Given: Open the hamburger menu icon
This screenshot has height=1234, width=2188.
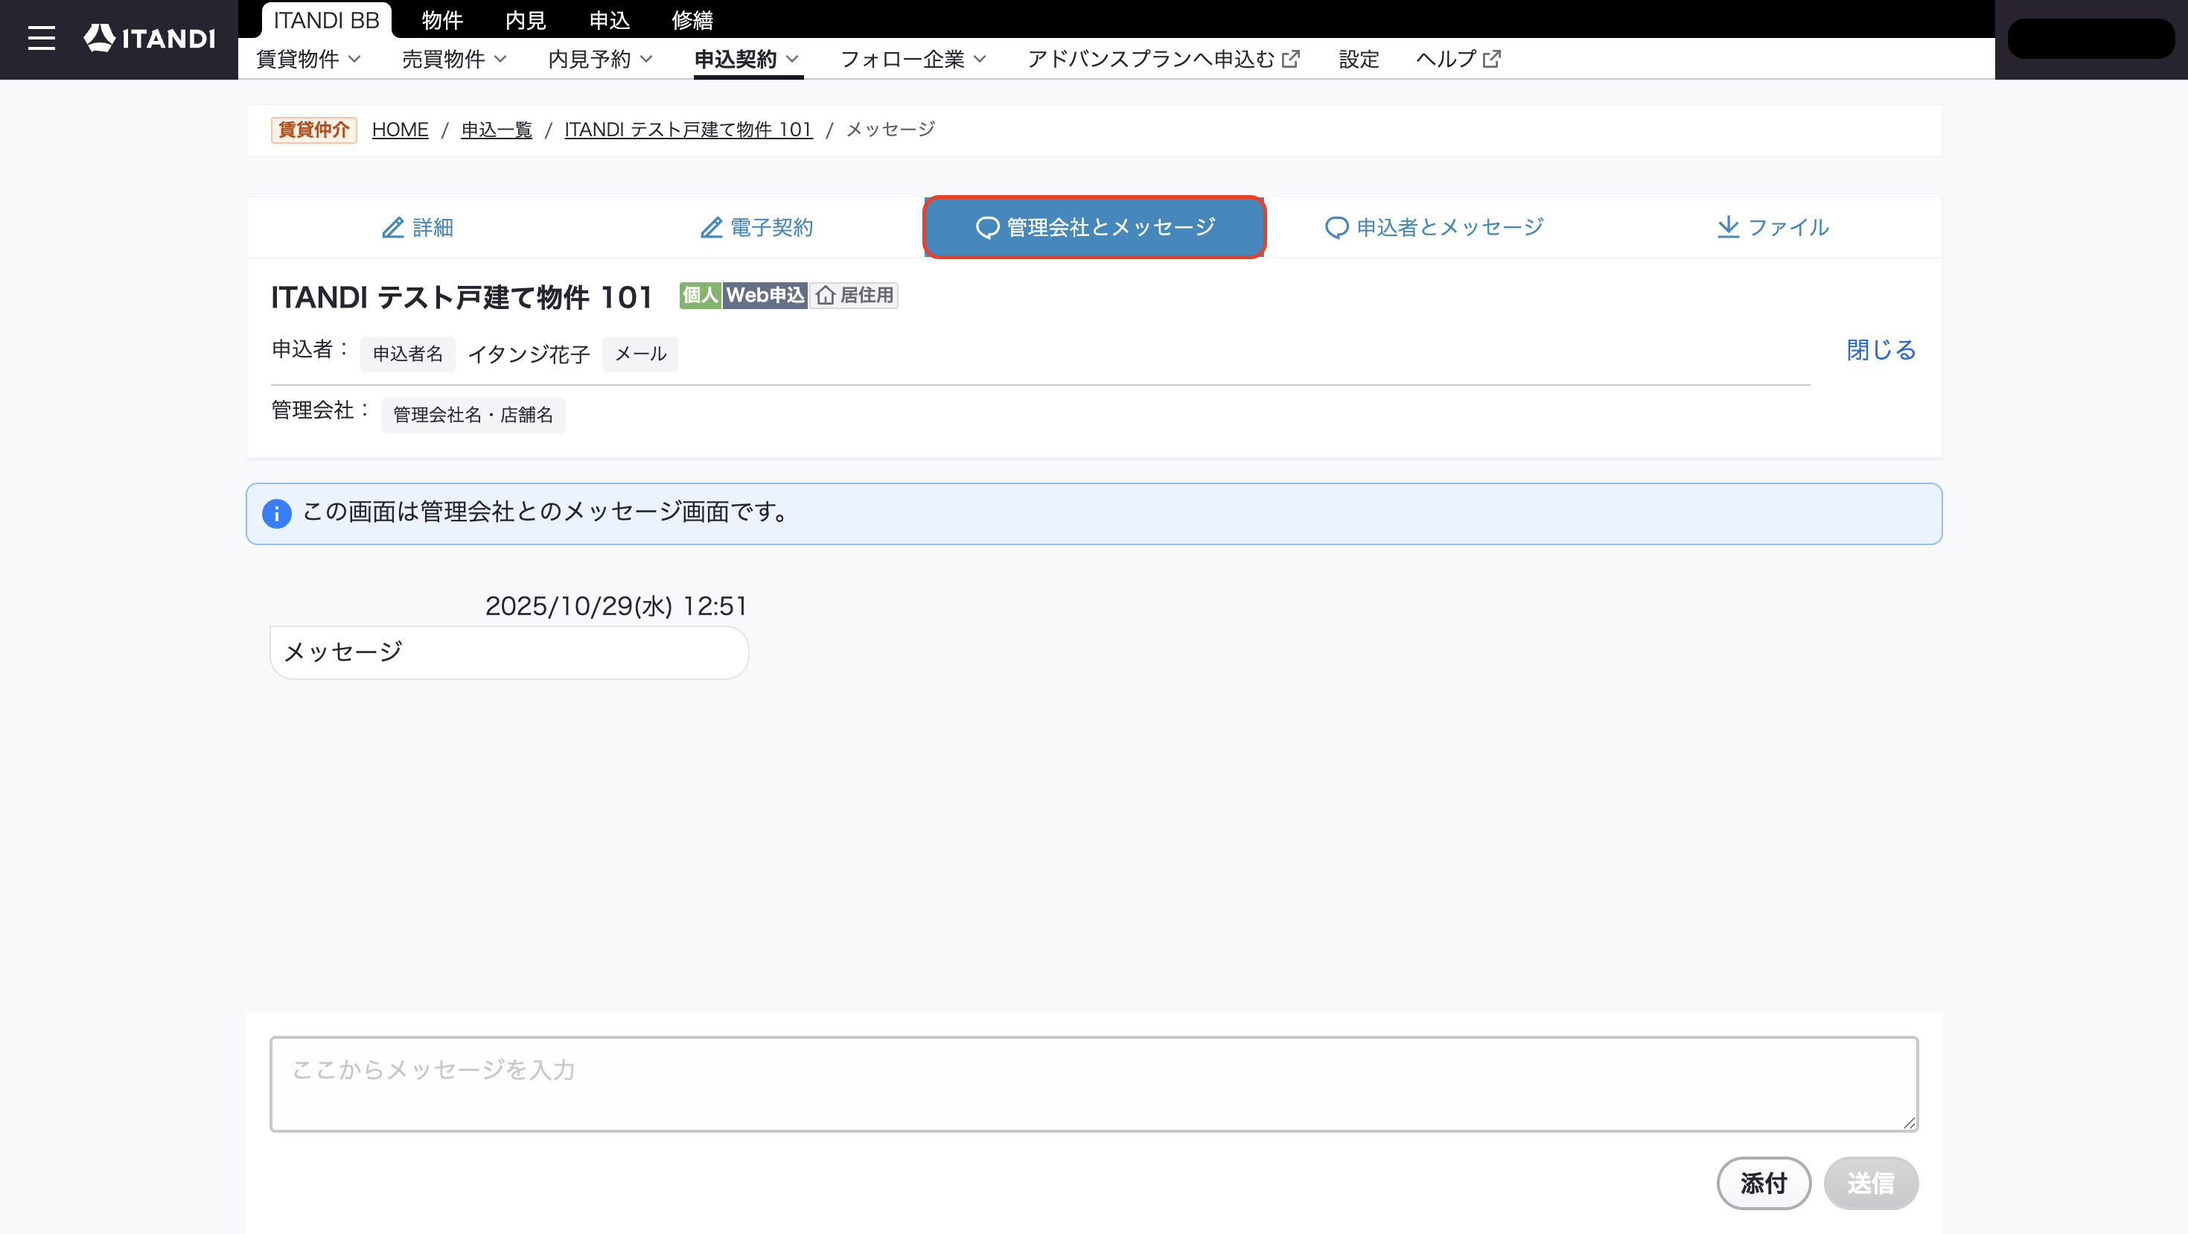Looking at the screenshot, I should click(41, 38).
